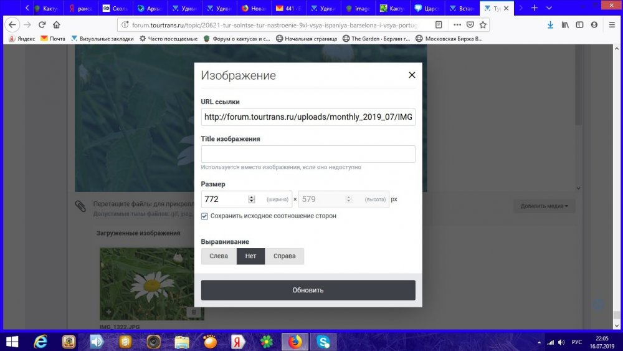
Task: Go to the Firefox home page icon
Action: point(57,25)
